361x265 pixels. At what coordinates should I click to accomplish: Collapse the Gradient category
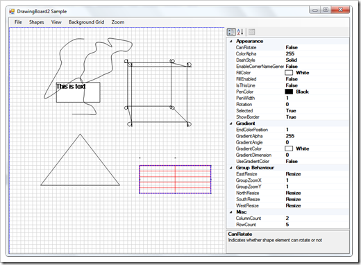(x=230, y=123)
